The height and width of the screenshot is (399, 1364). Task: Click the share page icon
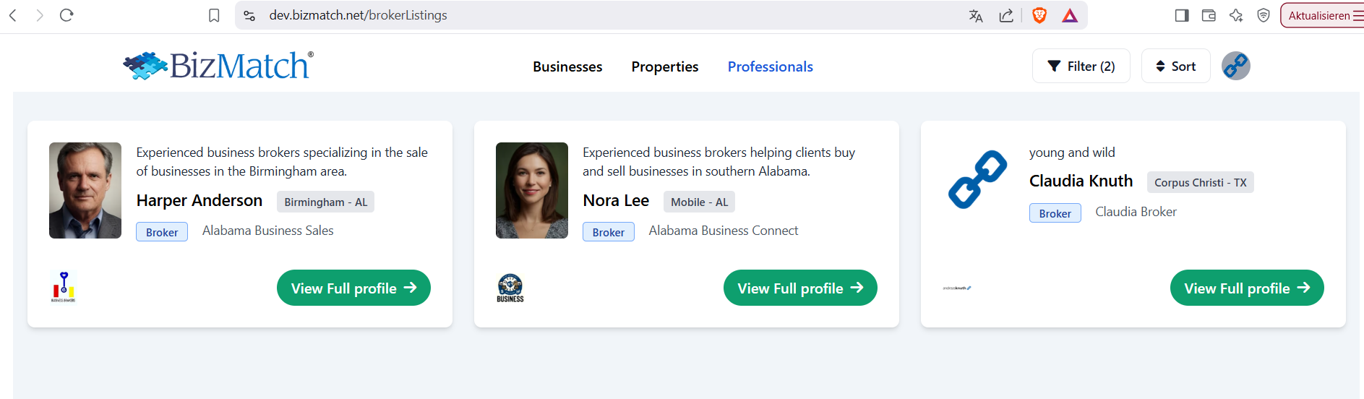point(1006,16)
